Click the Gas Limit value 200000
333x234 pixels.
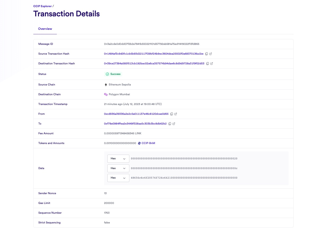click(109, 203)
